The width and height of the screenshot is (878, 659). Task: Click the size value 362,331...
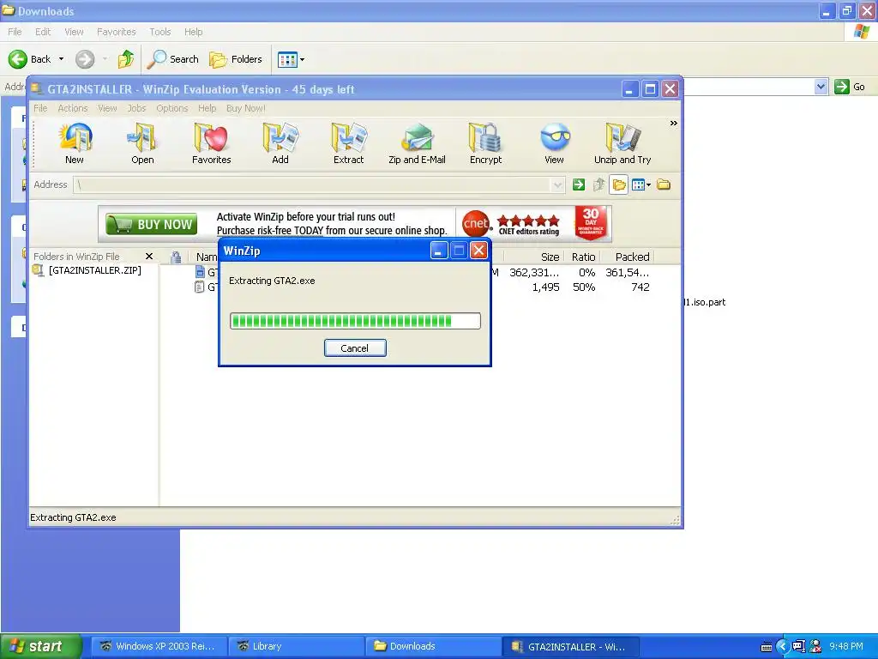click(x=534, y=272)
